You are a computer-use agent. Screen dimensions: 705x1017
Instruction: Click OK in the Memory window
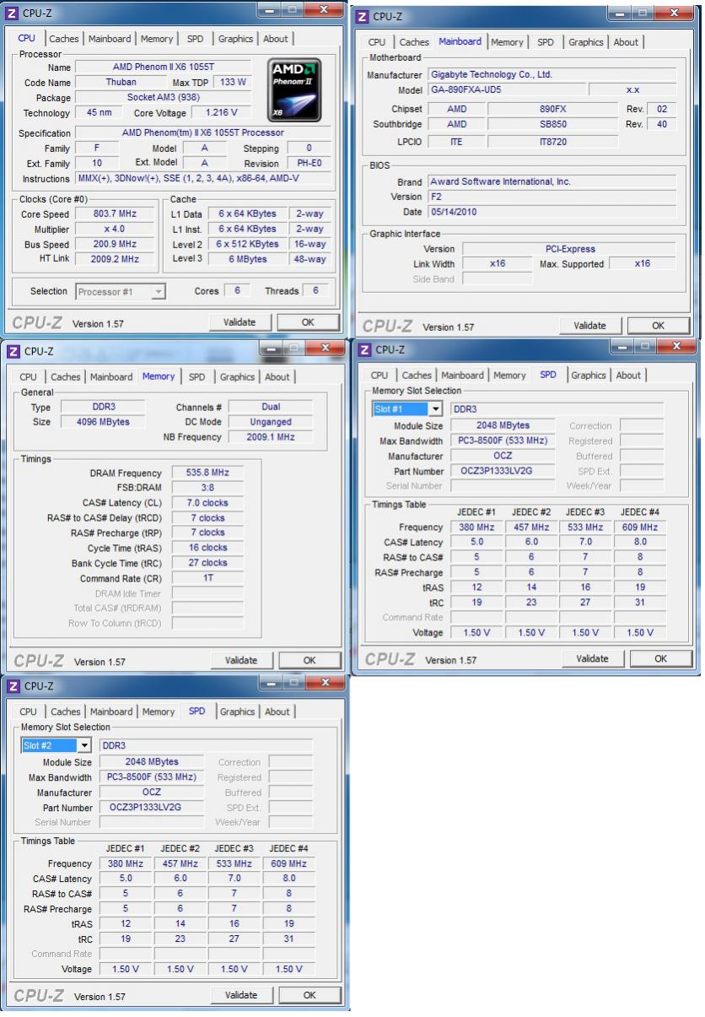[308, 661]
